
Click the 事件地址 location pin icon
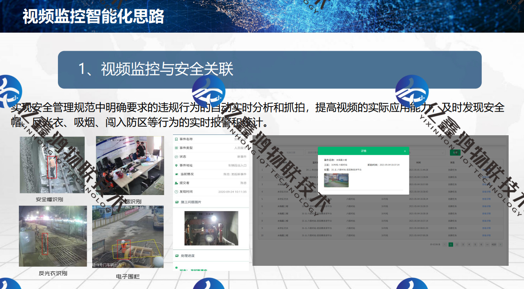pyautogui.click(x=176, y=166)
